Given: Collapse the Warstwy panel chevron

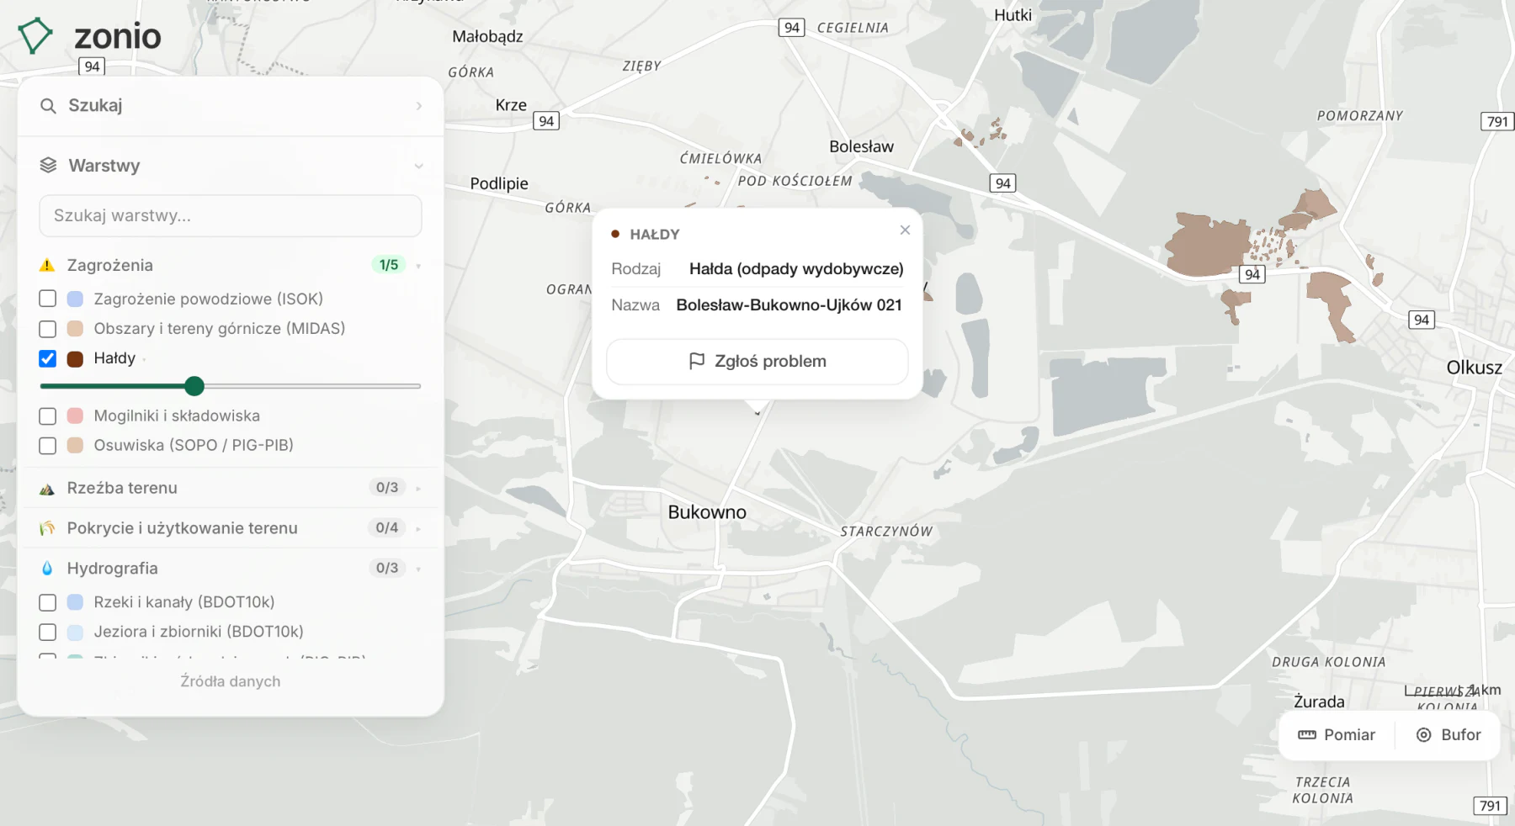Looking at the screenshot, I should pyautogui.click(x=418, y=166).
